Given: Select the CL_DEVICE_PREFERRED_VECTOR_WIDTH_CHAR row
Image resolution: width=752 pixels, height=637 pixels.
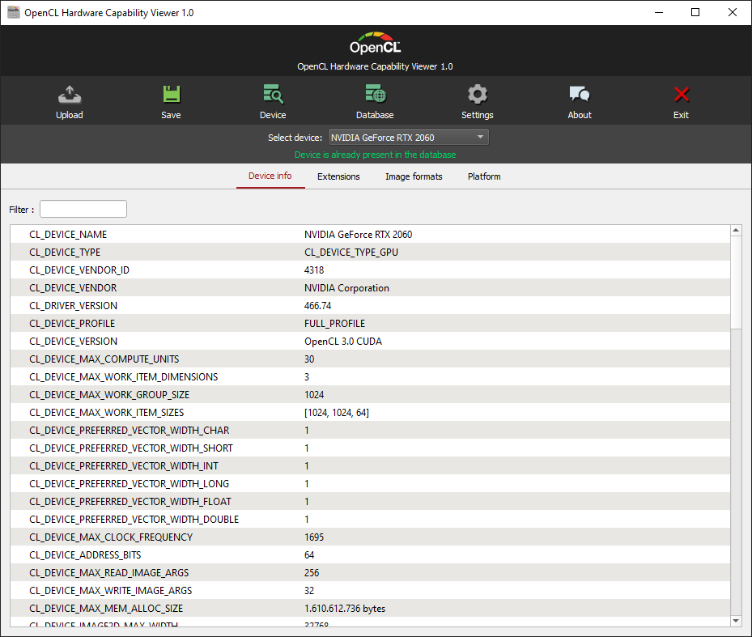Looking at the screenshot, I should click(x=370, y=431).
